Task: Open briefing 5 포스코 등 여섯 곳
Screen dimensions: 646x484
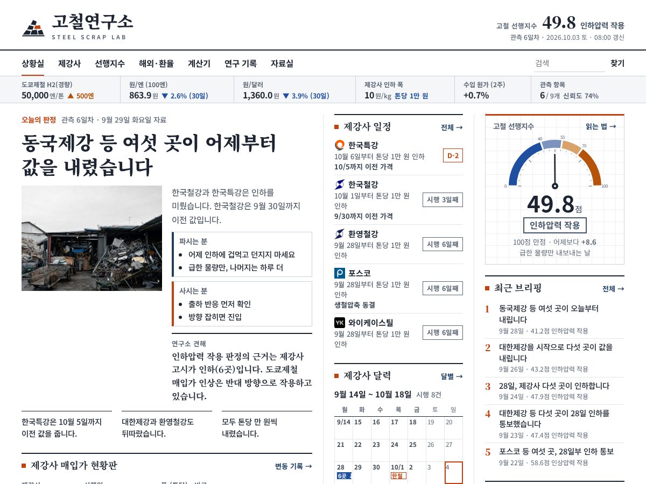Action: point(554,457)
